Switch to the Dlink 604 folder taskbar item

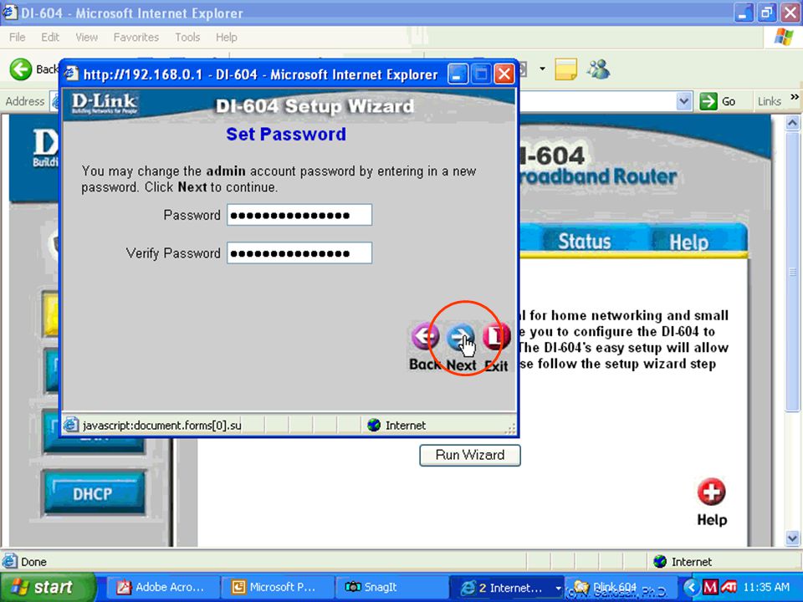(621, 587)
